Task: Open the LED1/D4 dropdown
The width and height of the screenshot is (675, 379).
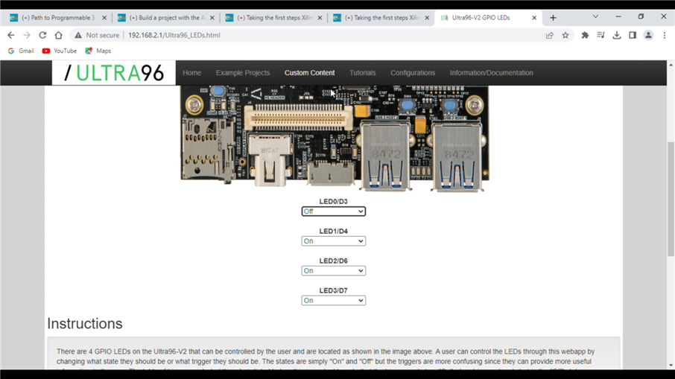Action: tap(334, 241)
